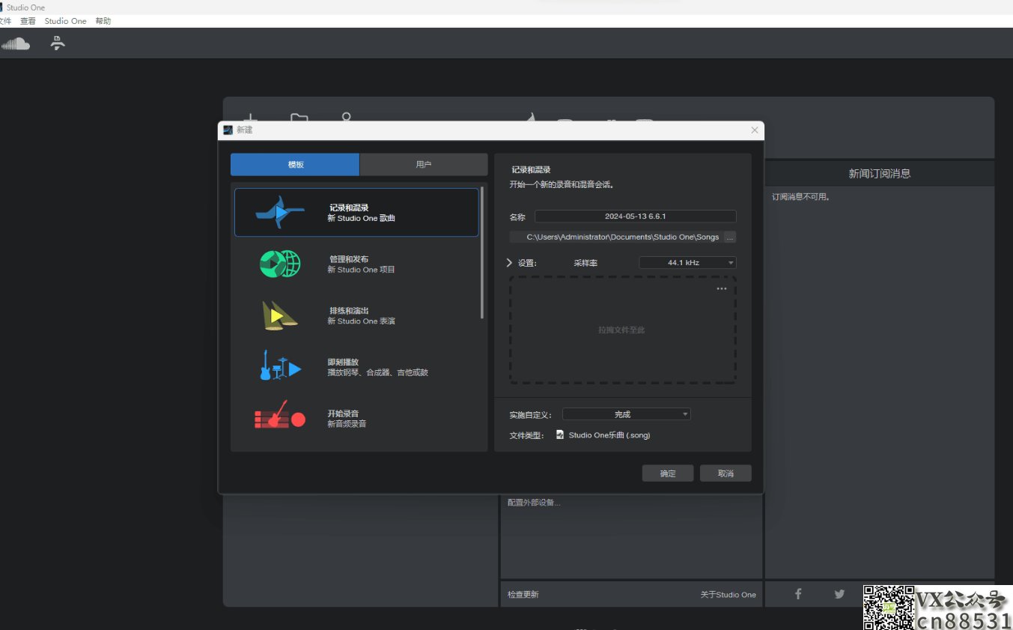The image size is (1013, 630).
Task: Select the 新音频录音 text
Action: [347, 424]
